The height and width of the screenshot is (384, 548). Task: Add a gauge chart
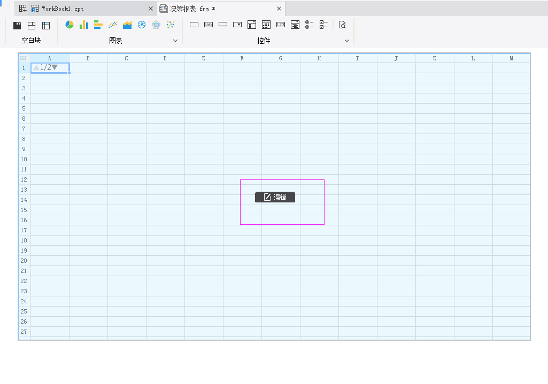[x=142, y=25]
